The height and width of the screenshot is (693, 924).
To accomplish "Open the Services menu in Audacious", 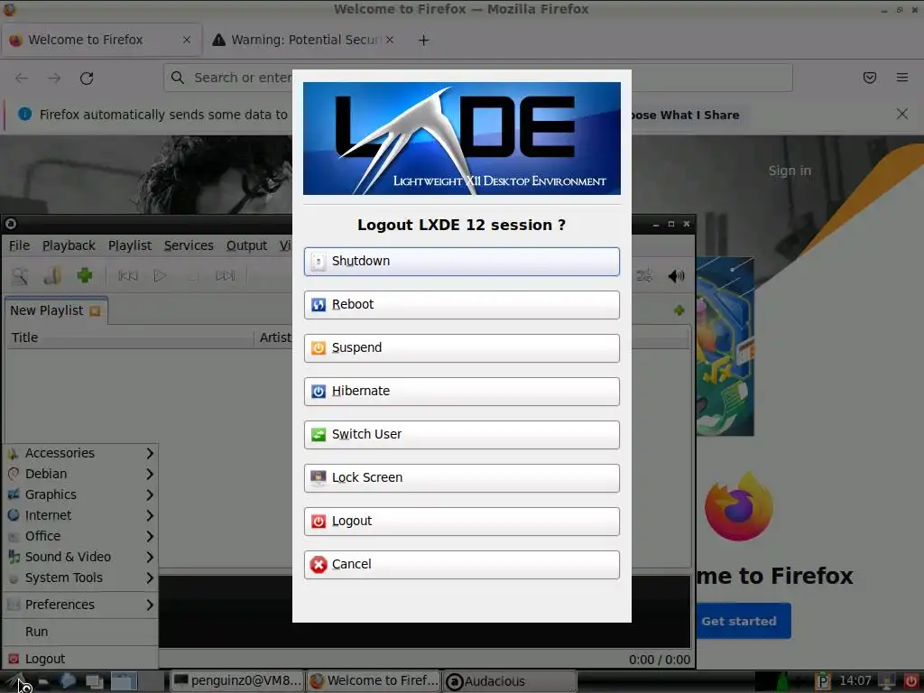I will (x=189, y=245).
